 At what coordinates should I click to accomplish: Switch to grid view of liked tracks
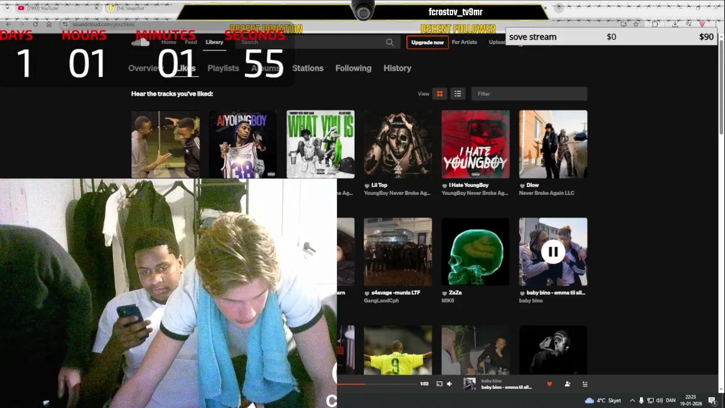click(440, 93)
